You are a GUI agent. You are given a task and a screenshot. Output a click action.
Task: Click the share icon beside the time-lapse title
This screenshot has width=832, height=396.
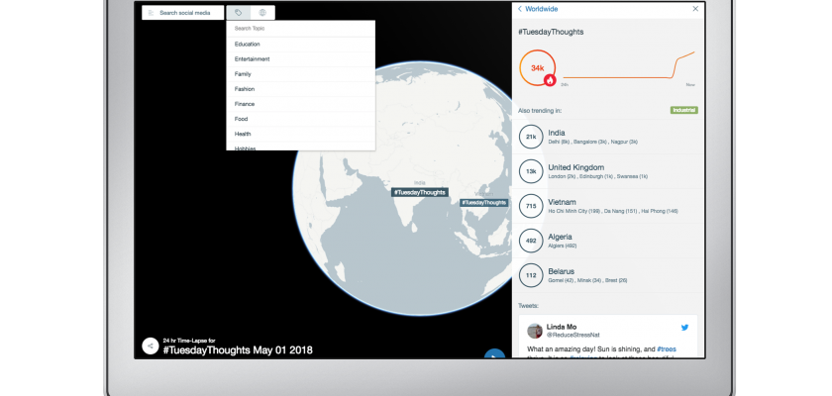tap(150, 346)
